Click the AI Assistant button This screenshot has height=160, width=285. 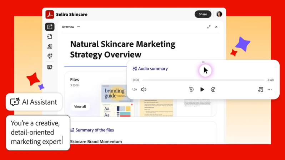(x=34, y=102)
